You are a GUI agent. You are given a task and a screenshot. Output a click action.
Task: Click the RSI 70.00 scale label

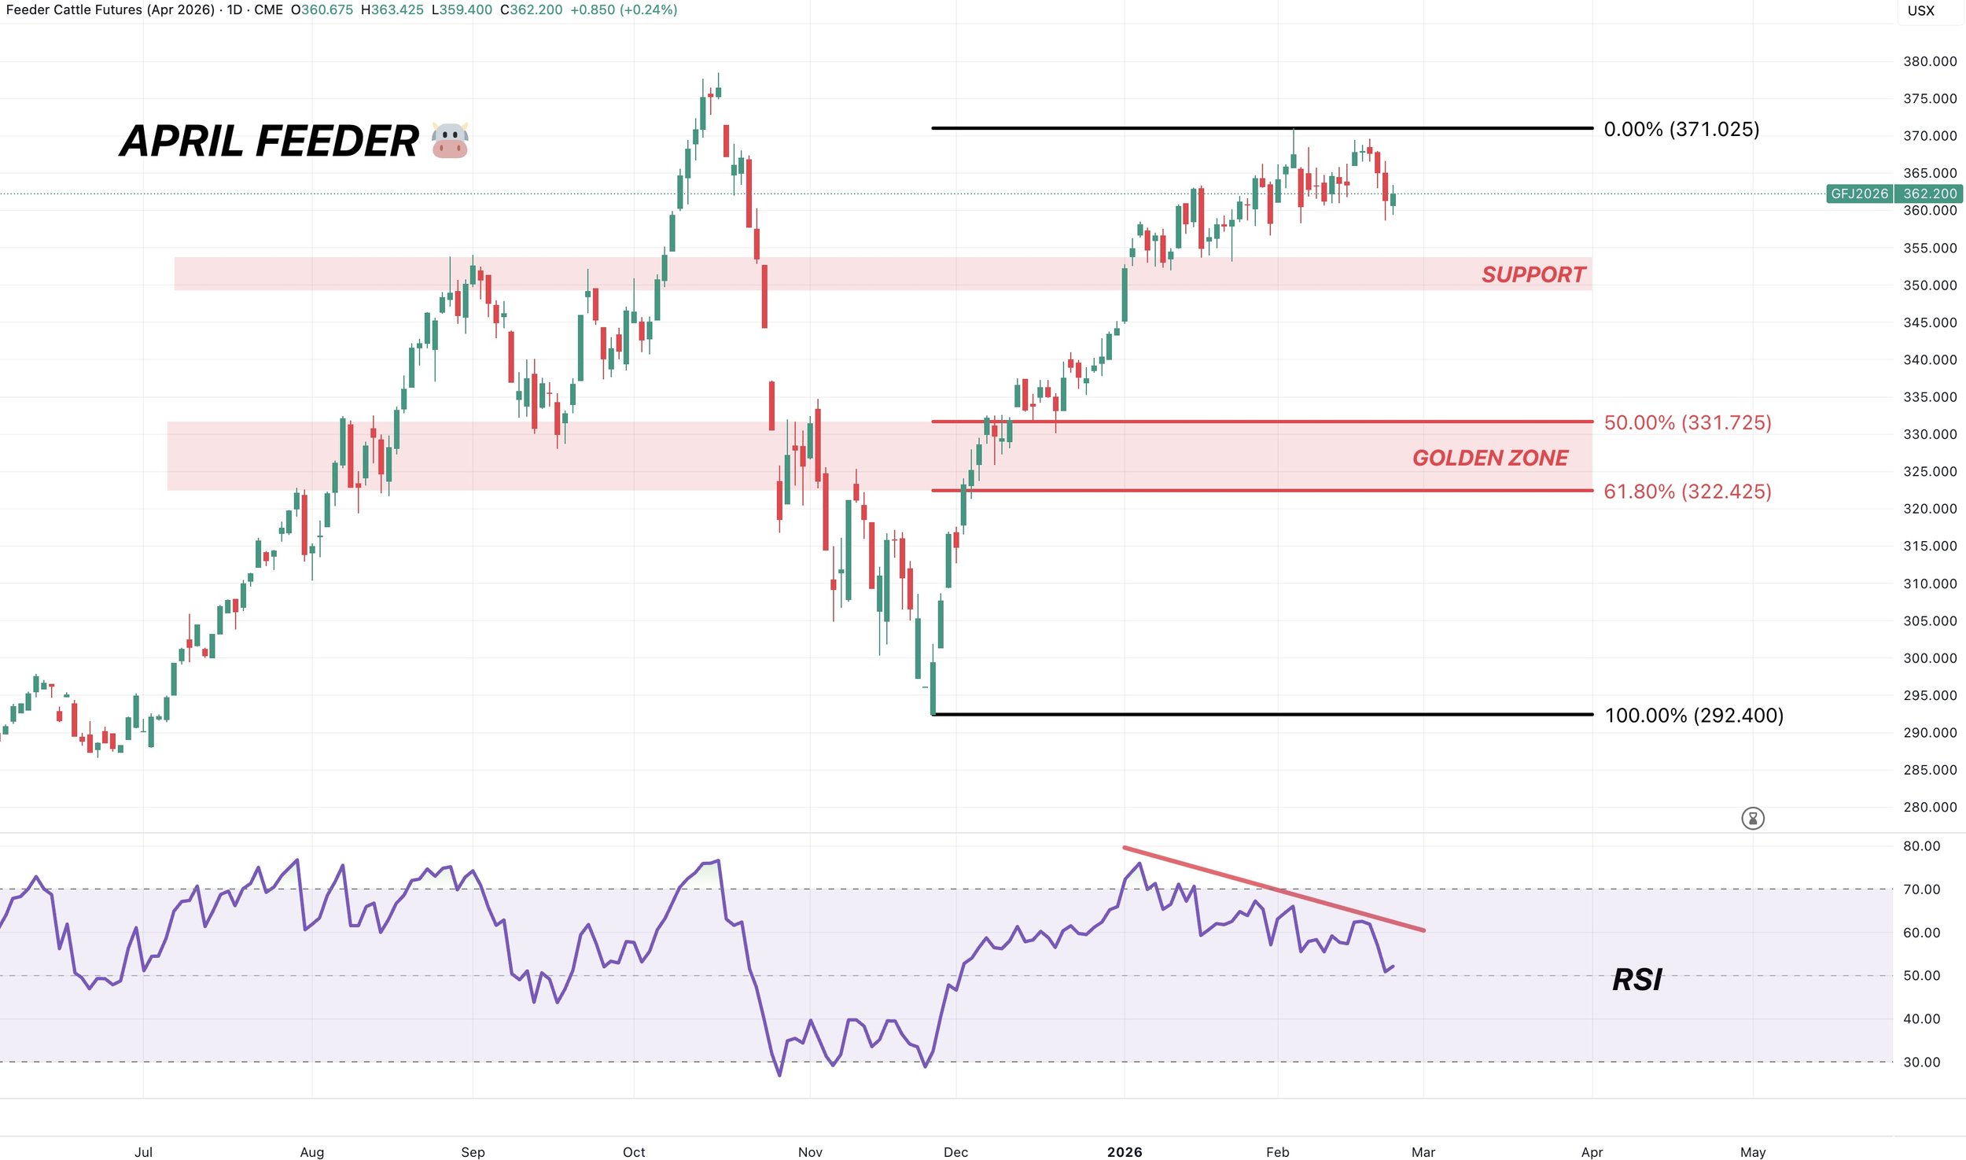click(1921, 889)
